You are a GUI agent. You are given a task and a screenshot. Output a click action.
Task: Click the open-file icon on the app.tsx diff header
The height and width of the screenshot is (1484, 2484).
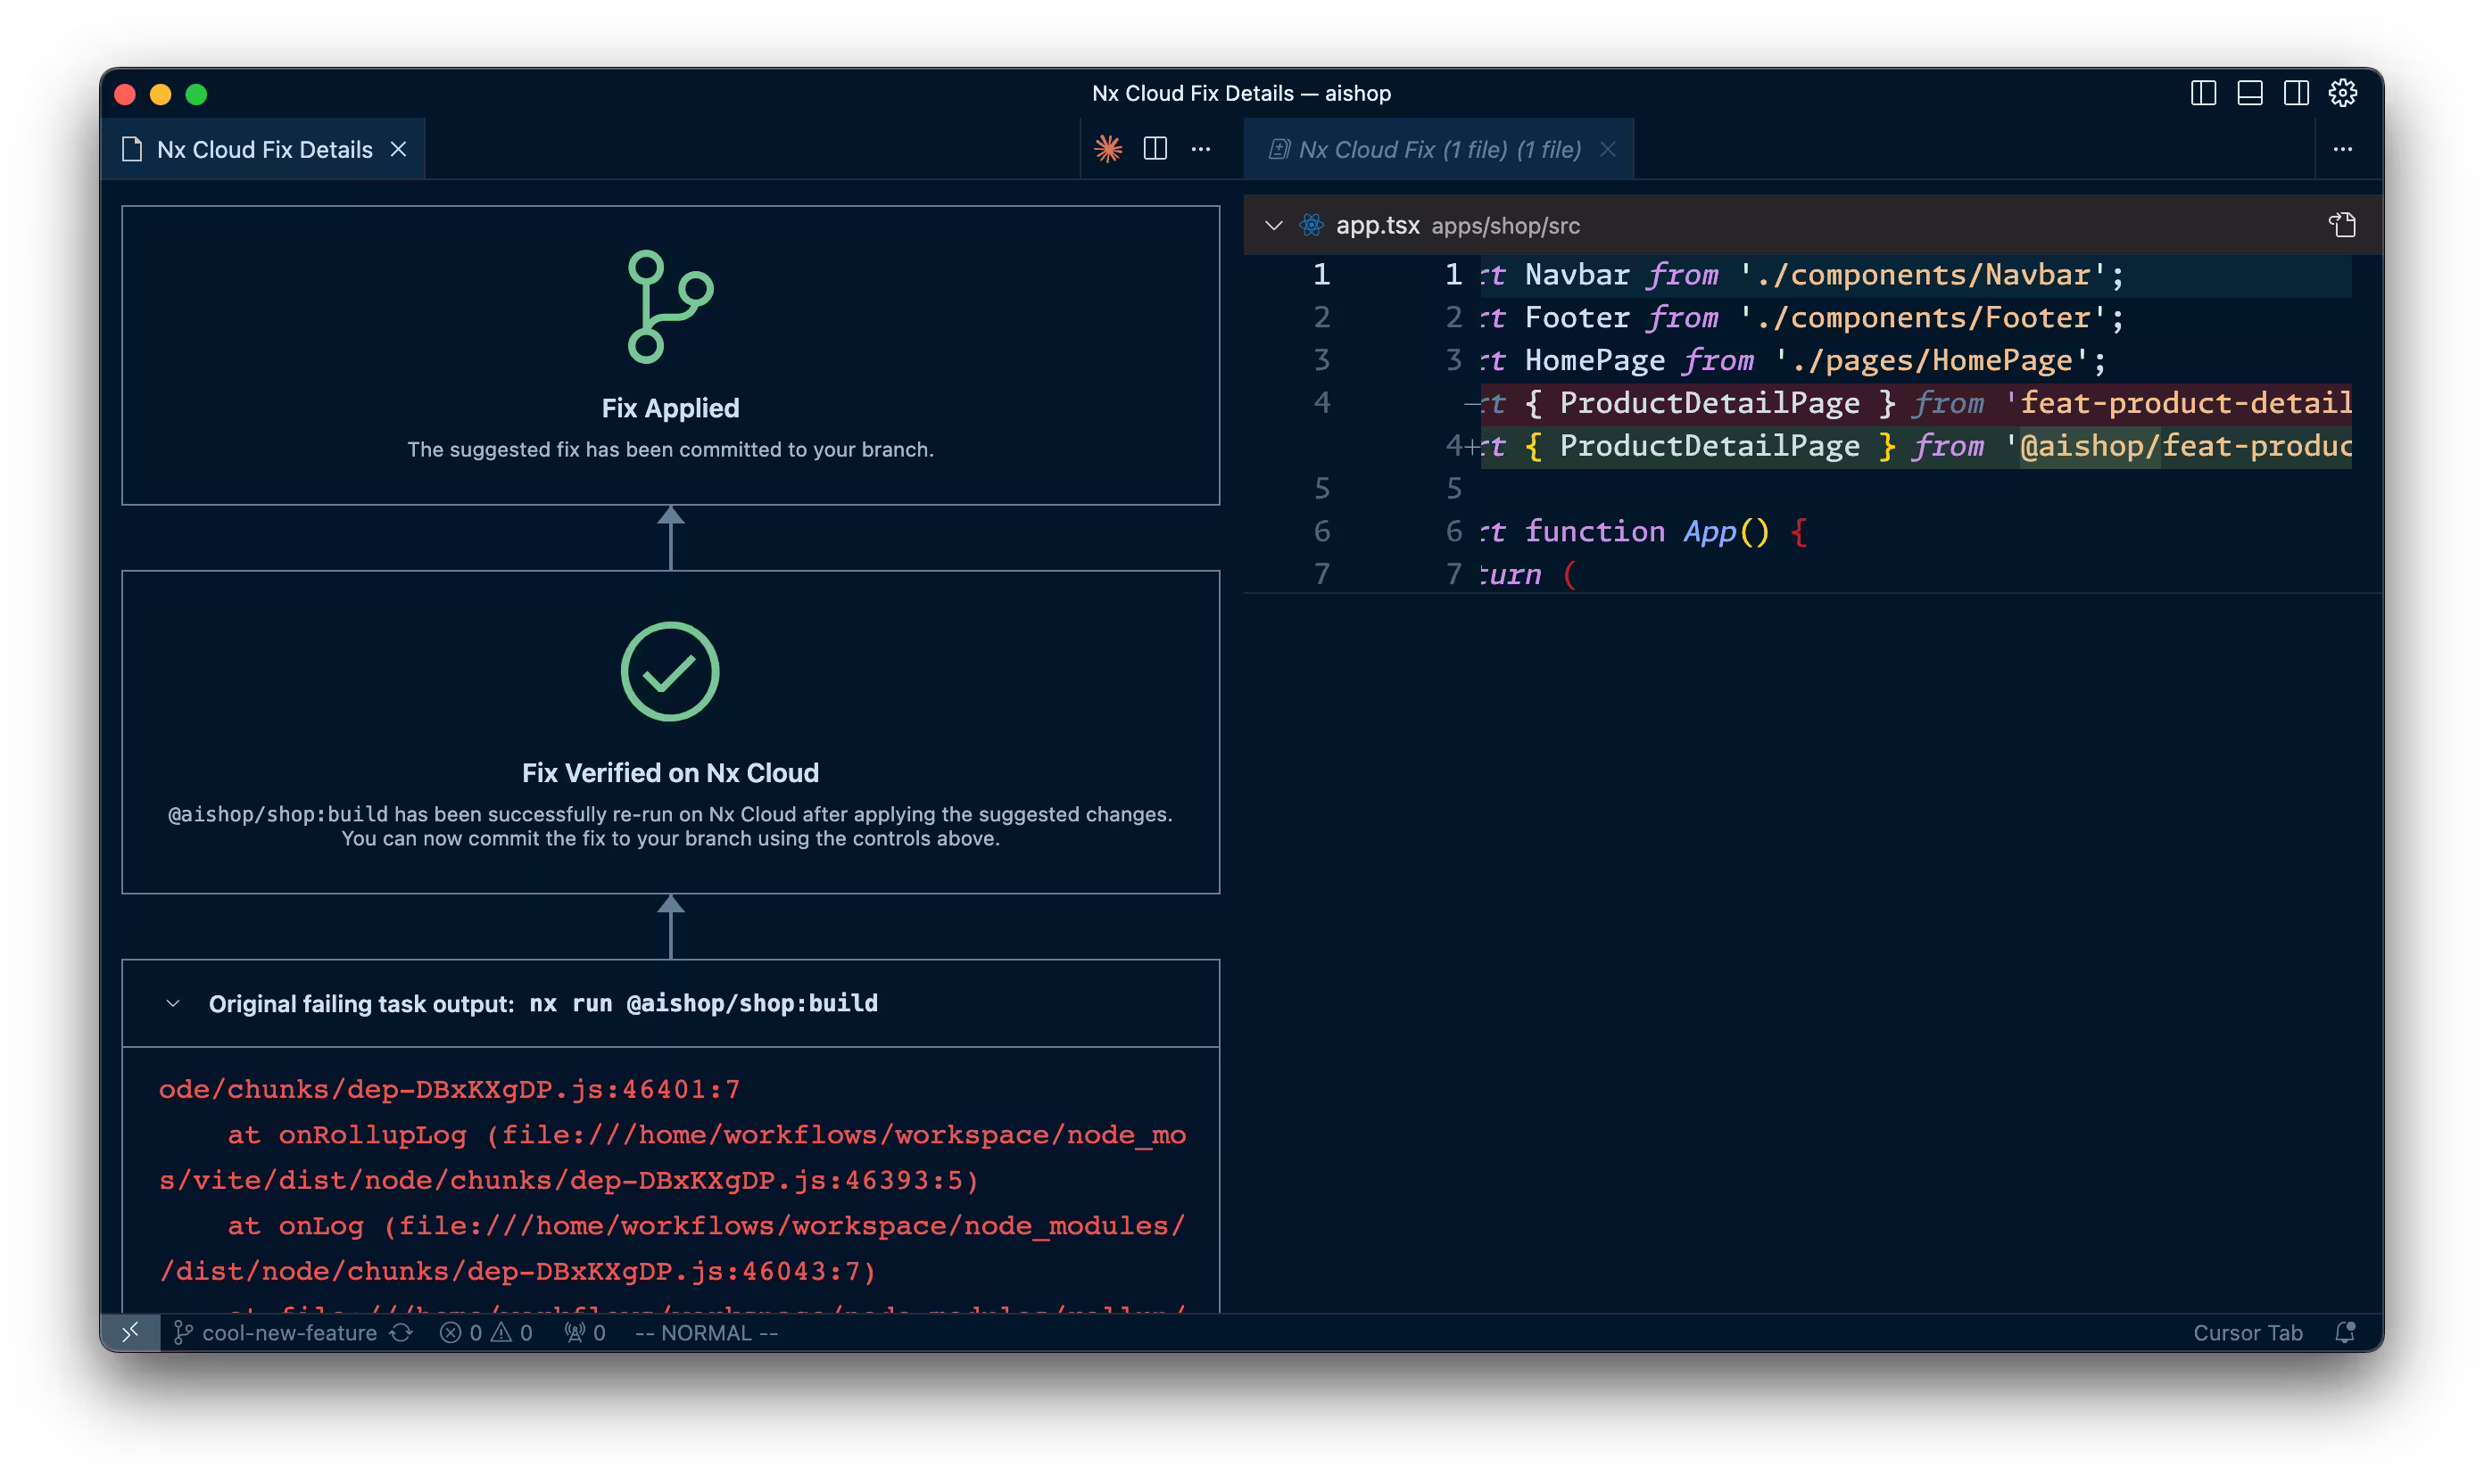[x=2341, y=225]
